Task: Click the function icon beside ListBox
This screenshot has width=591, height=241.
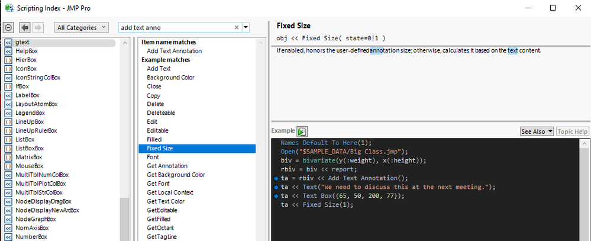Action: pyautogui.click(x=8, y=140)
